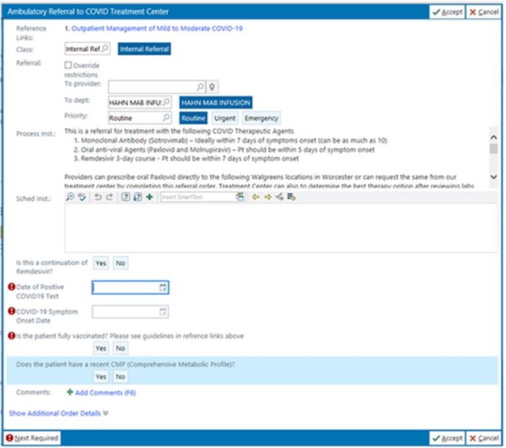This screenshot has width=506, height=448.
Task: Open calendar picker for COVID-19 Symptom Onset Date
Action: [163, 311]
